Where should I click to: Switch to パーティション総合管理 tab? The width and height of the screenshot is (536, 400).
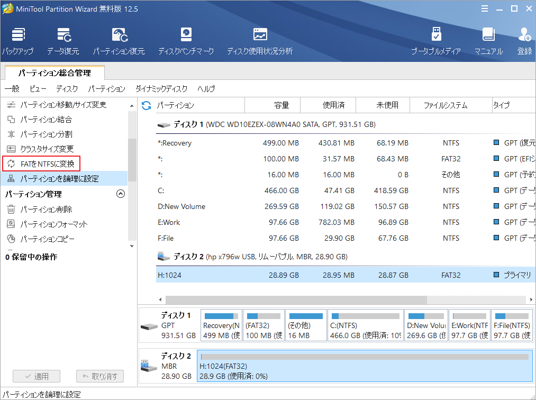pyautogui.click(x=54, y=73)
